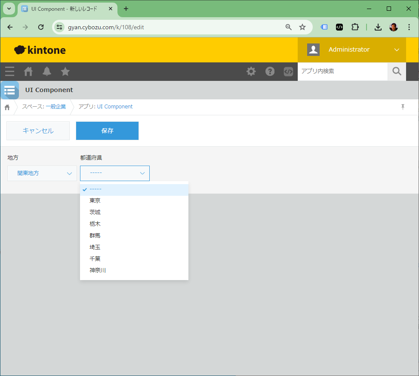View site information icon in address bar
Screen dimensions: 419x376
click(59, 27)
